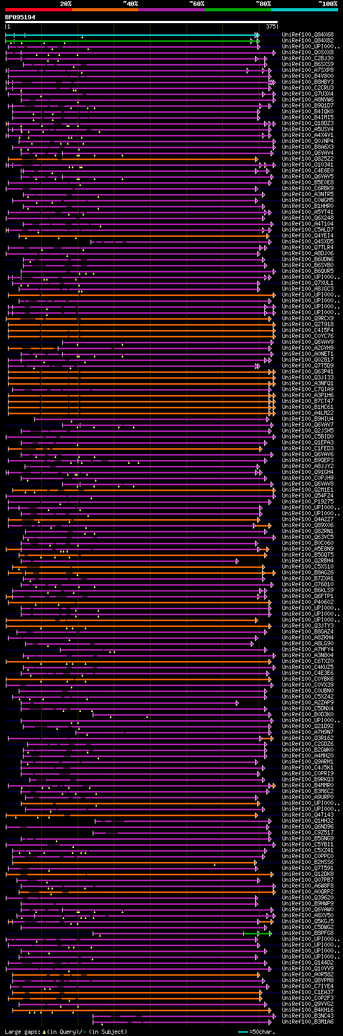Select the UniRef100_C1FED3 label
Image resolution: width=343 pixels, height=1036 pixels.
click(x=308, y=449)
